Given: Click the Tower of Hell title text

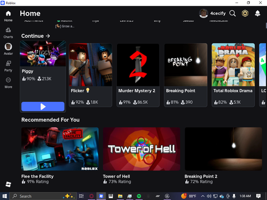Looking at the screenshot, I should 116,177.
